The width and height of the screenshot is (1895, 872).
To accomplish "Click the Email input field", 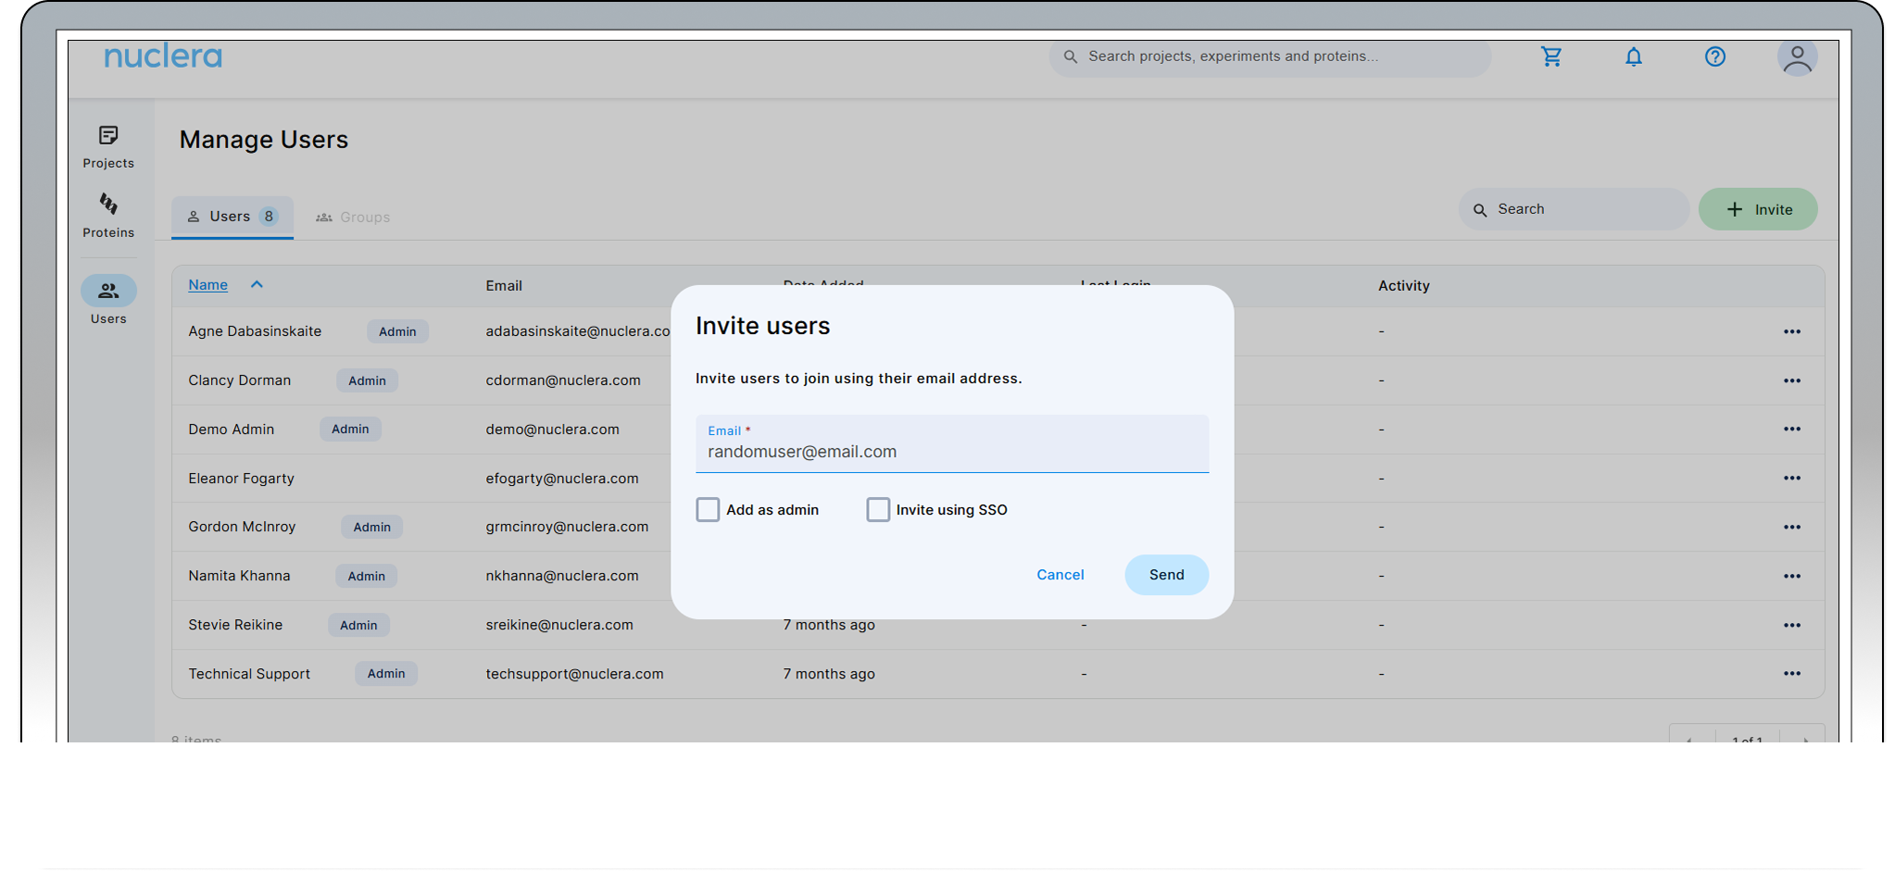I will pos(951,452).
